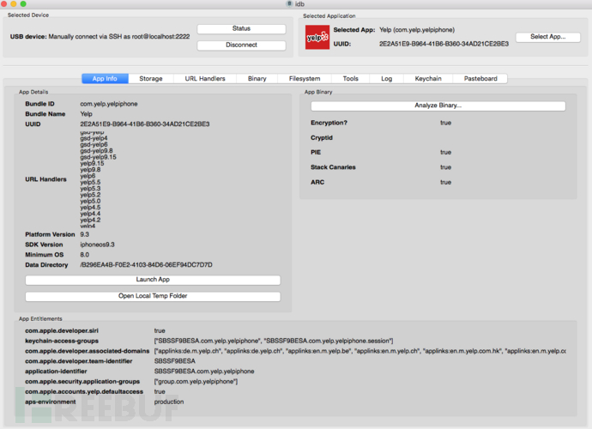Viewport: 592px width, 429px height.
Task: Go to the Filesystem tab
Action: (305, 79)
